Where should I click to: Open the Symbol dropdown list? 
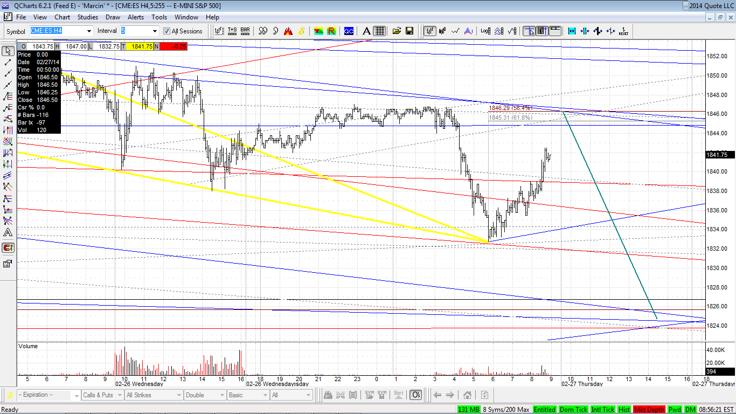point(88,31)
